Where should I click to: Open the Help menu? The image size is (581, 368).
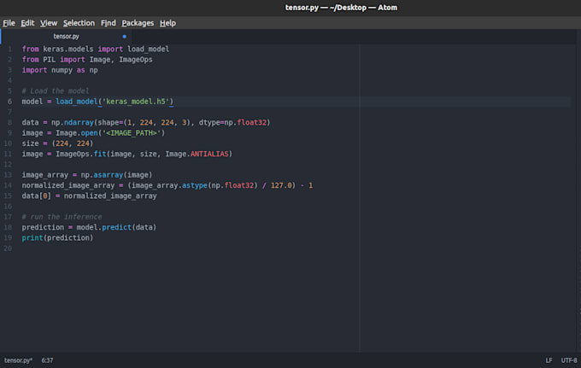pyautogui.click(x=167, y=22)
